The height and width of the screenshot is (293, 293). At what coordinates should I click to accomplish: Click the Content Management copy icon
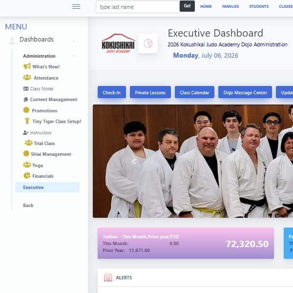(26, 100)
